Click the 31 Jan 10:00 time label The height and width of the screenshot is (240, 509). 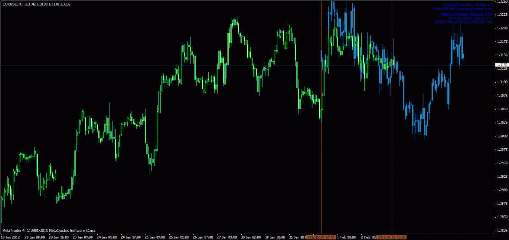pos(297,237)
